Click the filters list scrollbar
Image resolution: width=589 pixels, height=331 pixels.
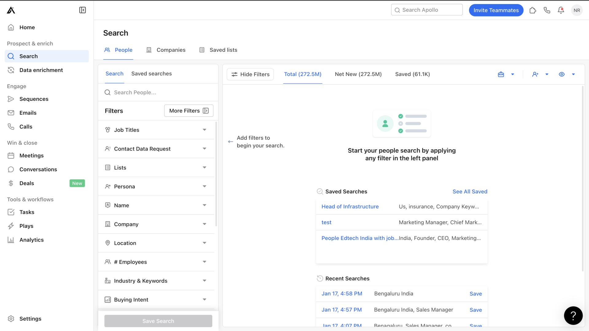216,174
